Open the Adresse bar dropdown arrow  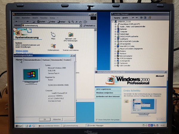click(x=81, y=25)
